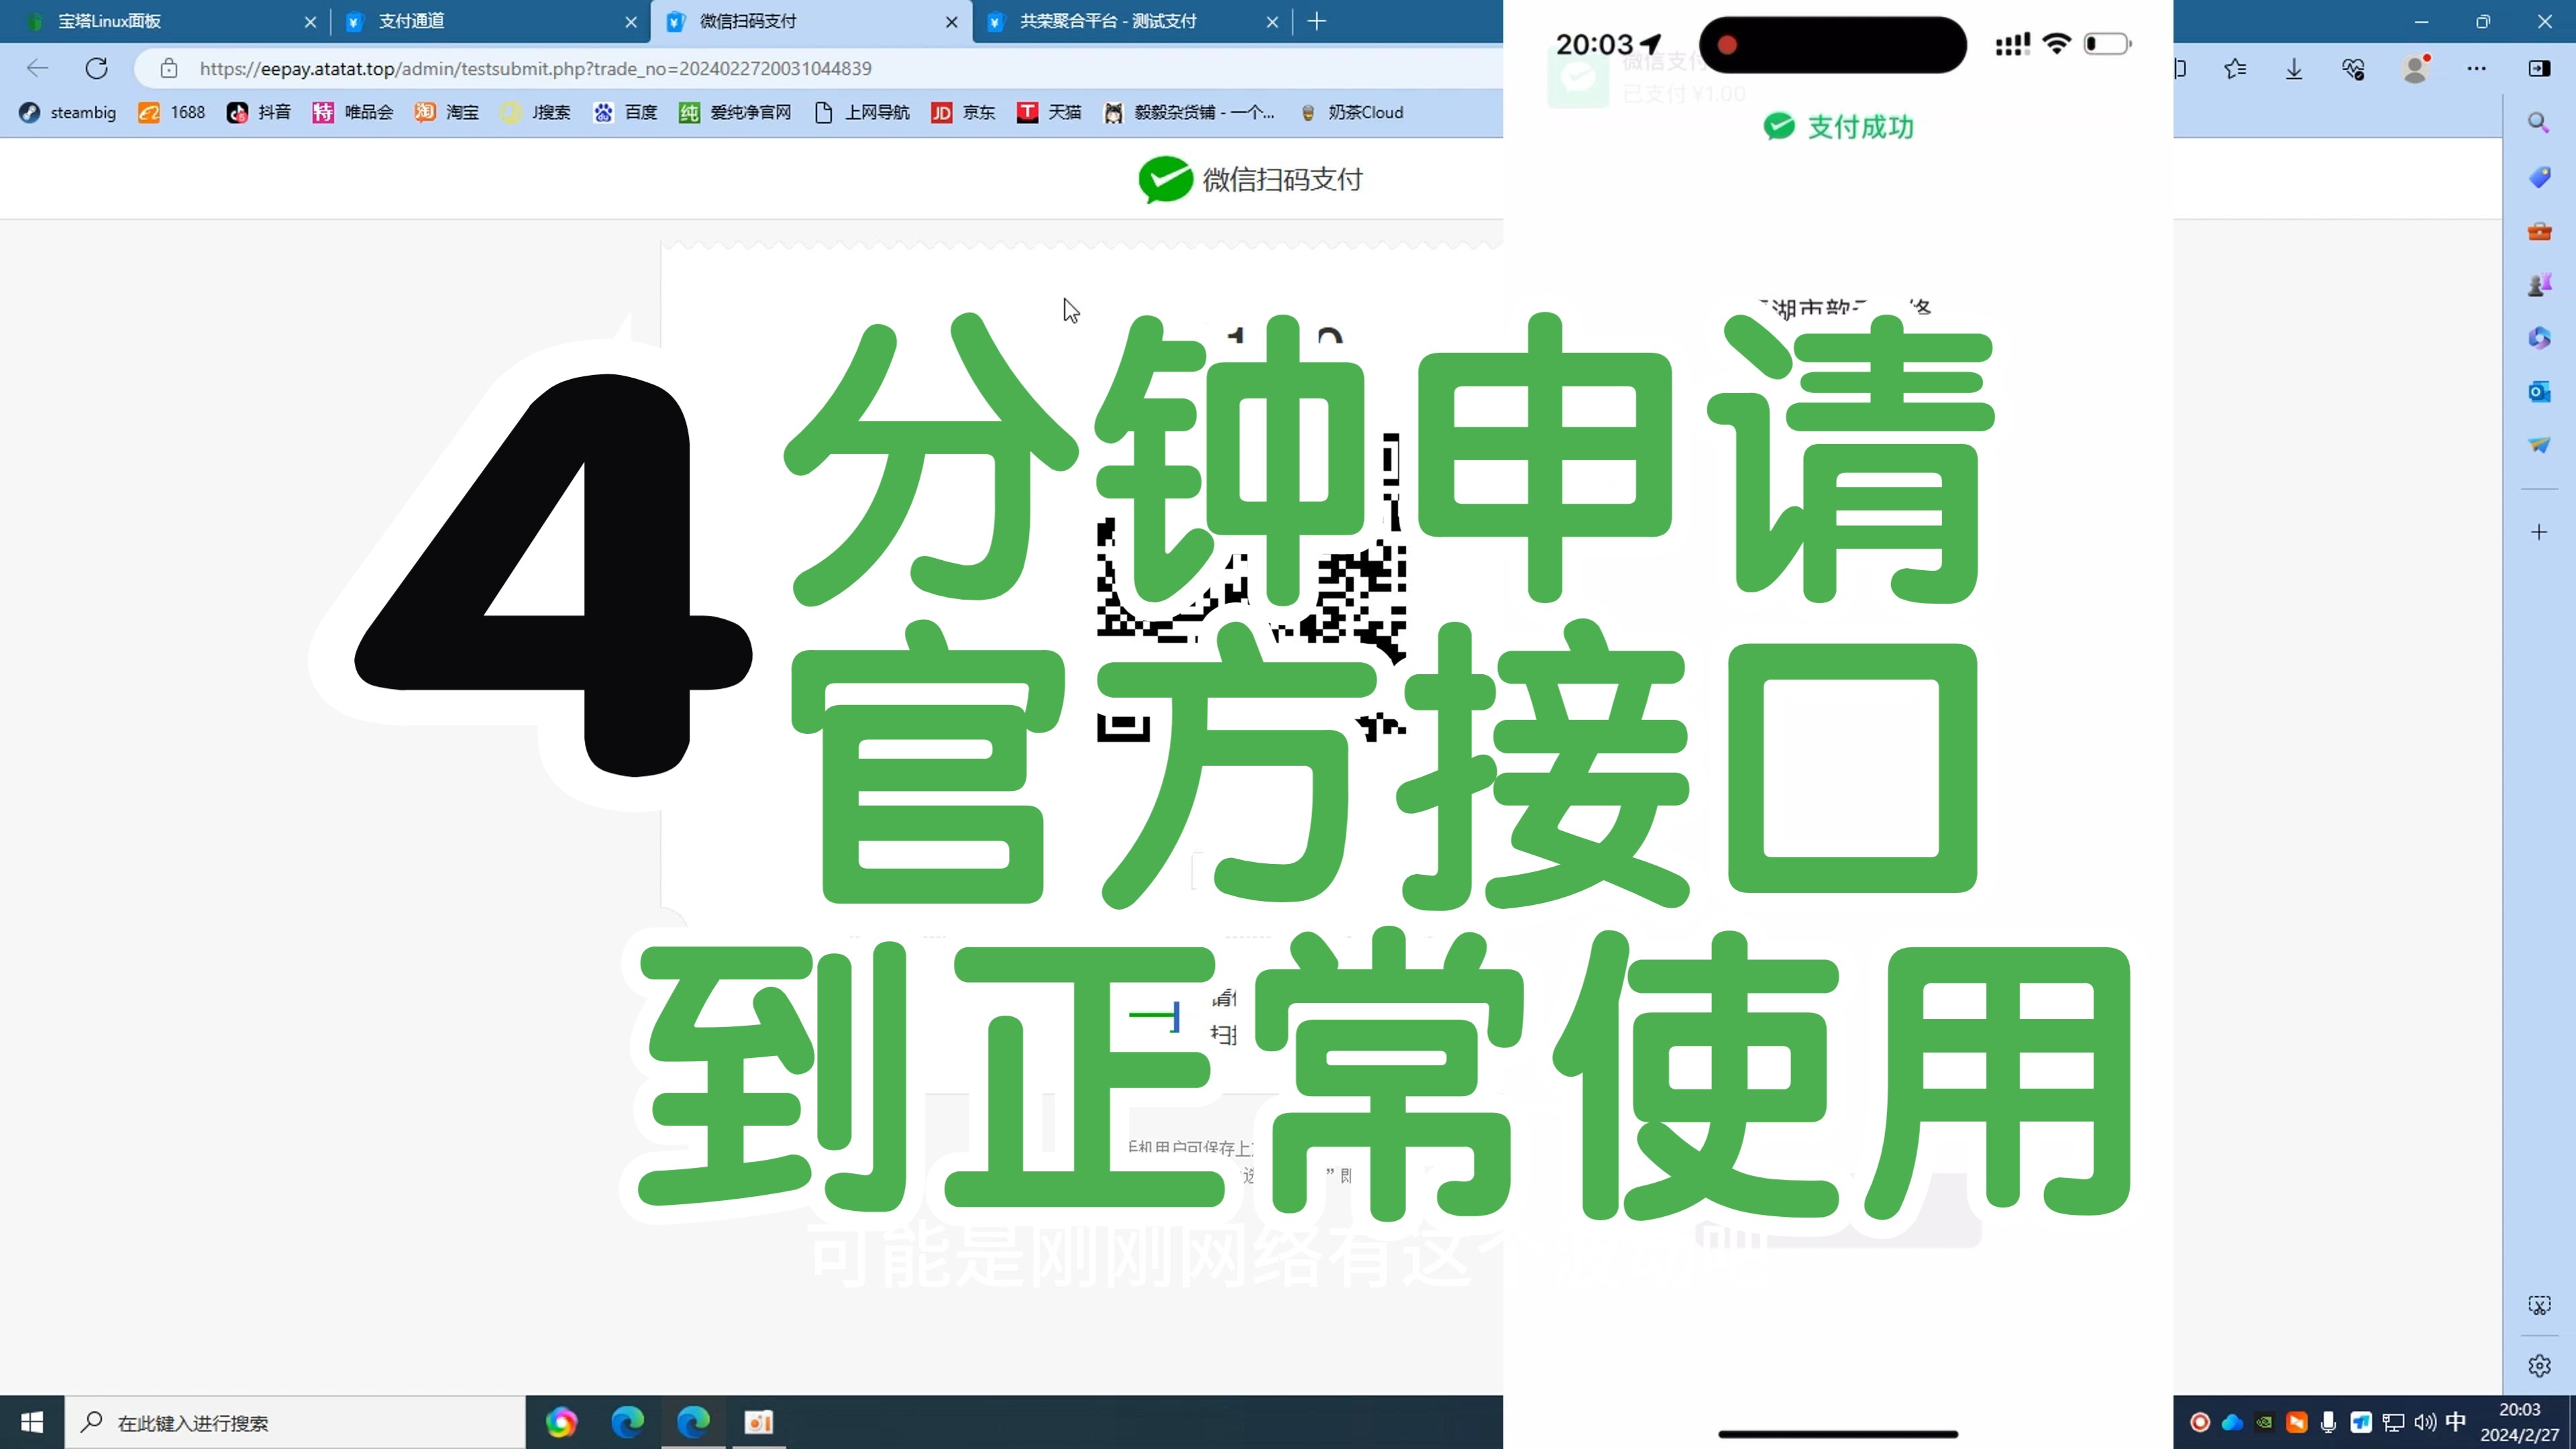Open the volume speaker tray icon
Viewport: 2576px width, 1449px height.
(2425, 1422)
